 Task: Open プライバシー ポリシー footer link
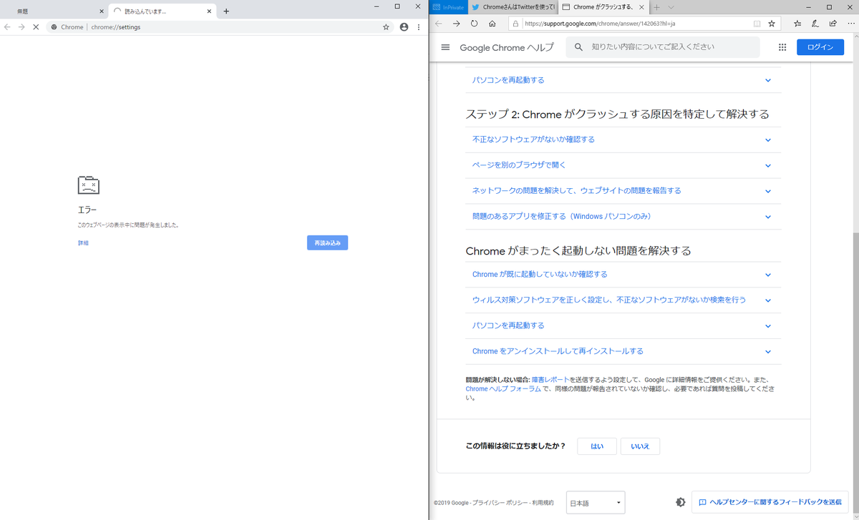point(501,503)
